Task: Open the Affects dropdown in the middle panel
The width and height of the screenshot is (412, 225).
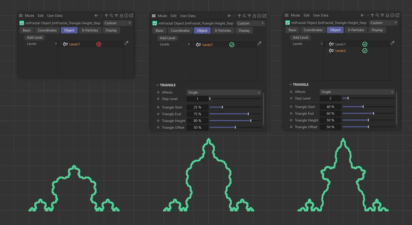Action: coord(224,92)
